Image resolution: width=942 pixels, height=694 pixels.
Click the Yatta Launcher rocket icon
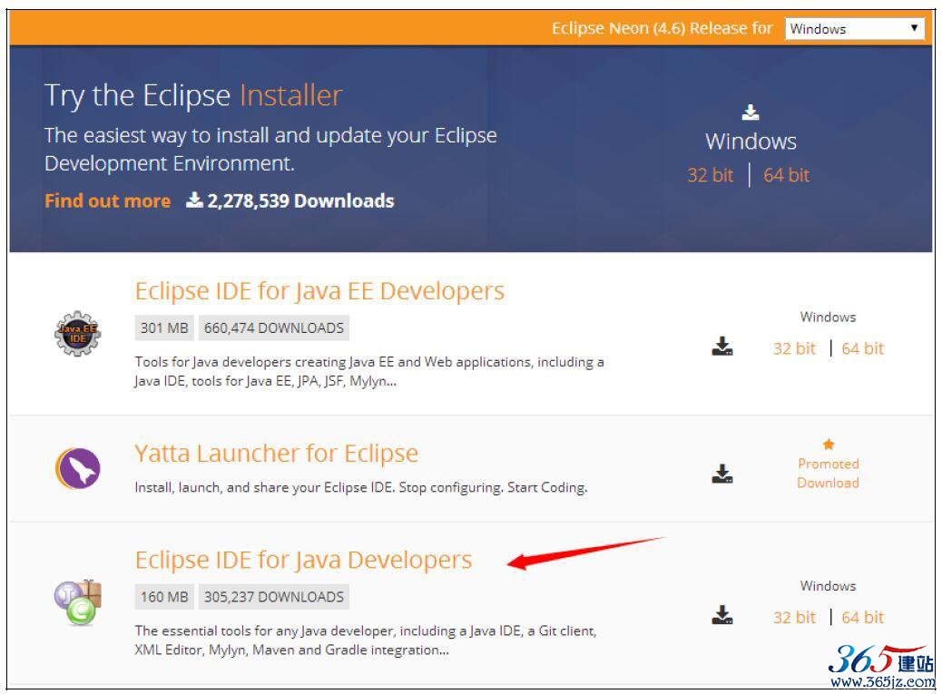77,468
